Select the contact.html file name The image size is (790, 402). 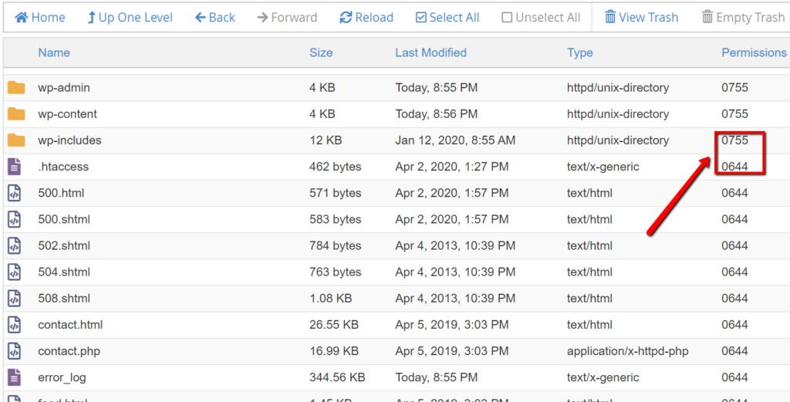click(70, 325)
